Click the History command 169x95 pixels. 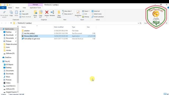coord(86,17)
